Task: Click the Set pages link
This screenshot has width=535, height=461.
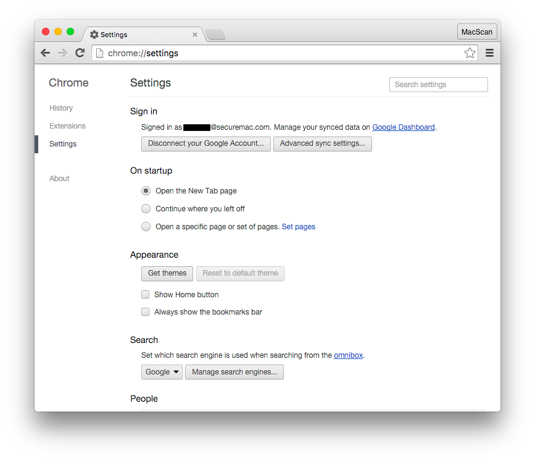Action: (299, 227)
